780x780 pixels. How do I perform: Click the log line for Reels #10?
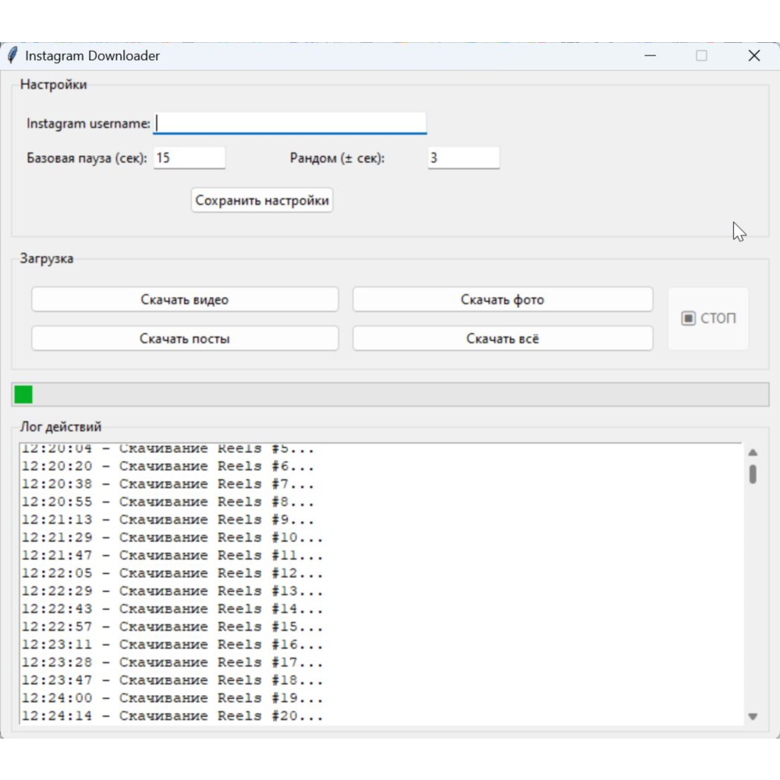tap(172, 537)
